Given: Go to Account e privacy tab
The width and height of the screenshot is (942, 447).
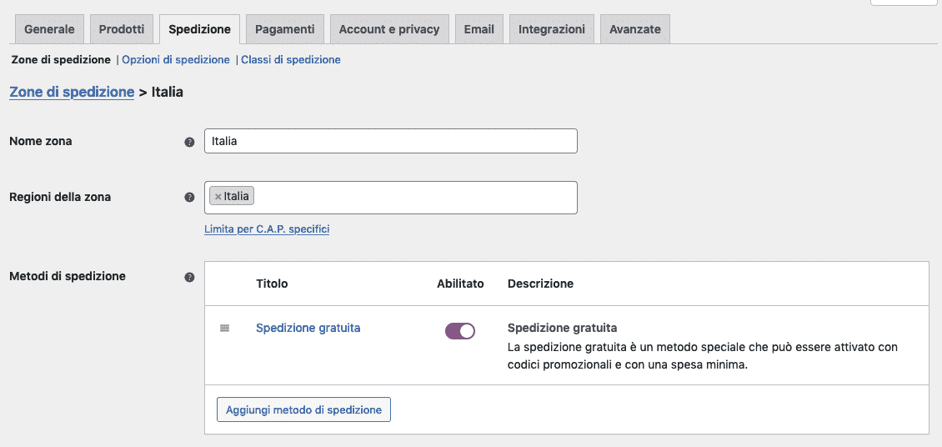Looking at the screenshot, I should (x=389, y=29).
